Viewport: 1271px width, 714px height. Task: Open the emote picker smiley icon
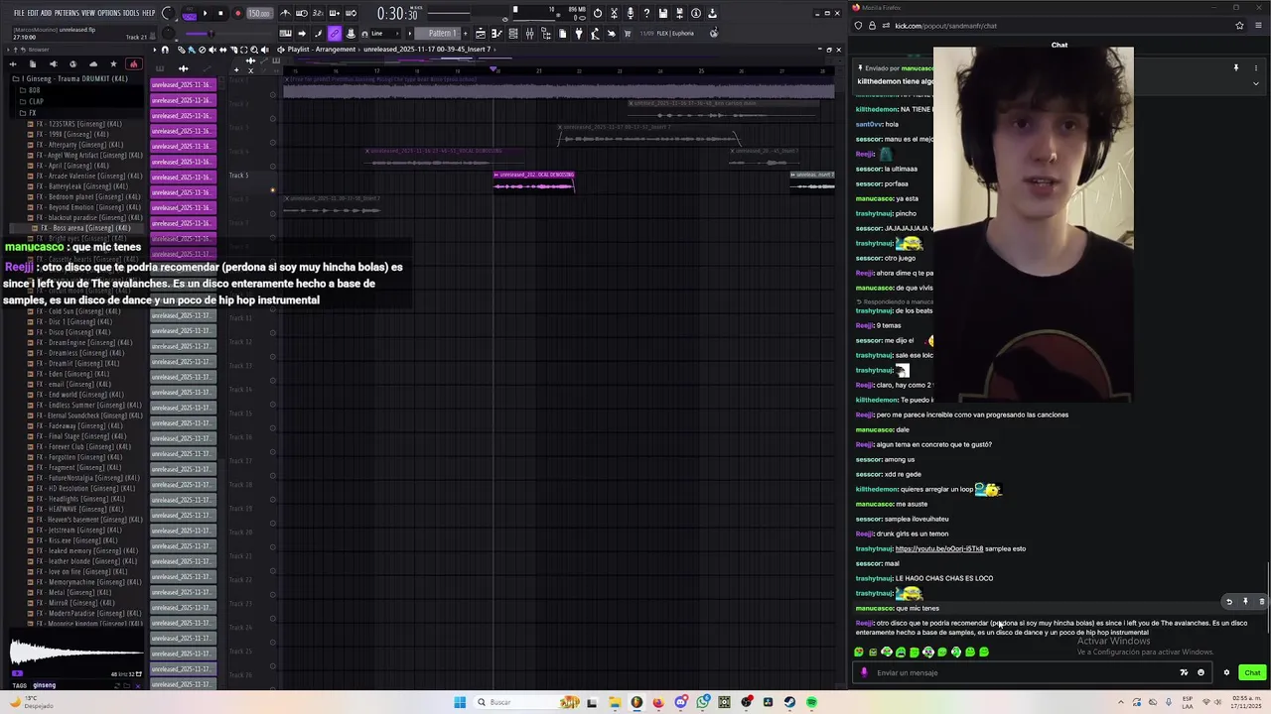1200,672
